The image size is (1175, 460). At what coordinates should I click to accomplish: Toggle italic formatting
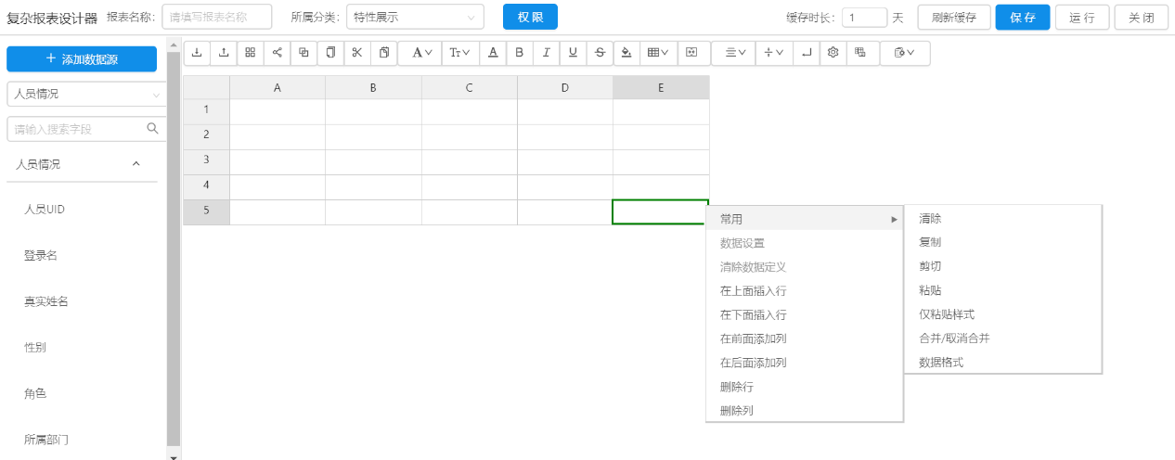(546, 53)
